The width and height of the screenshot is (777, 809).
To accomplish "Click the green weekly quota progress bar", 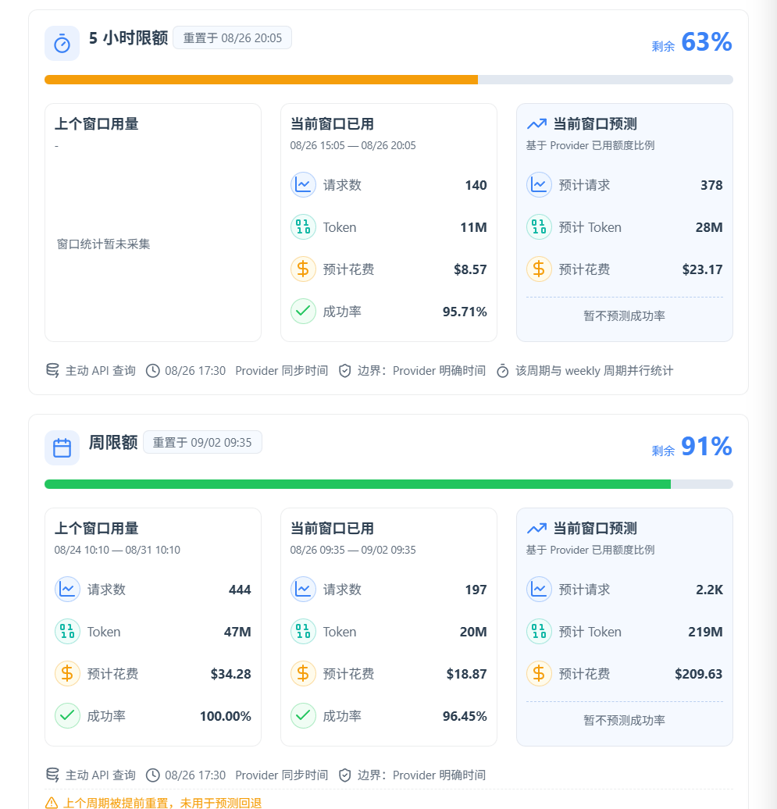I will click(389, 484).
